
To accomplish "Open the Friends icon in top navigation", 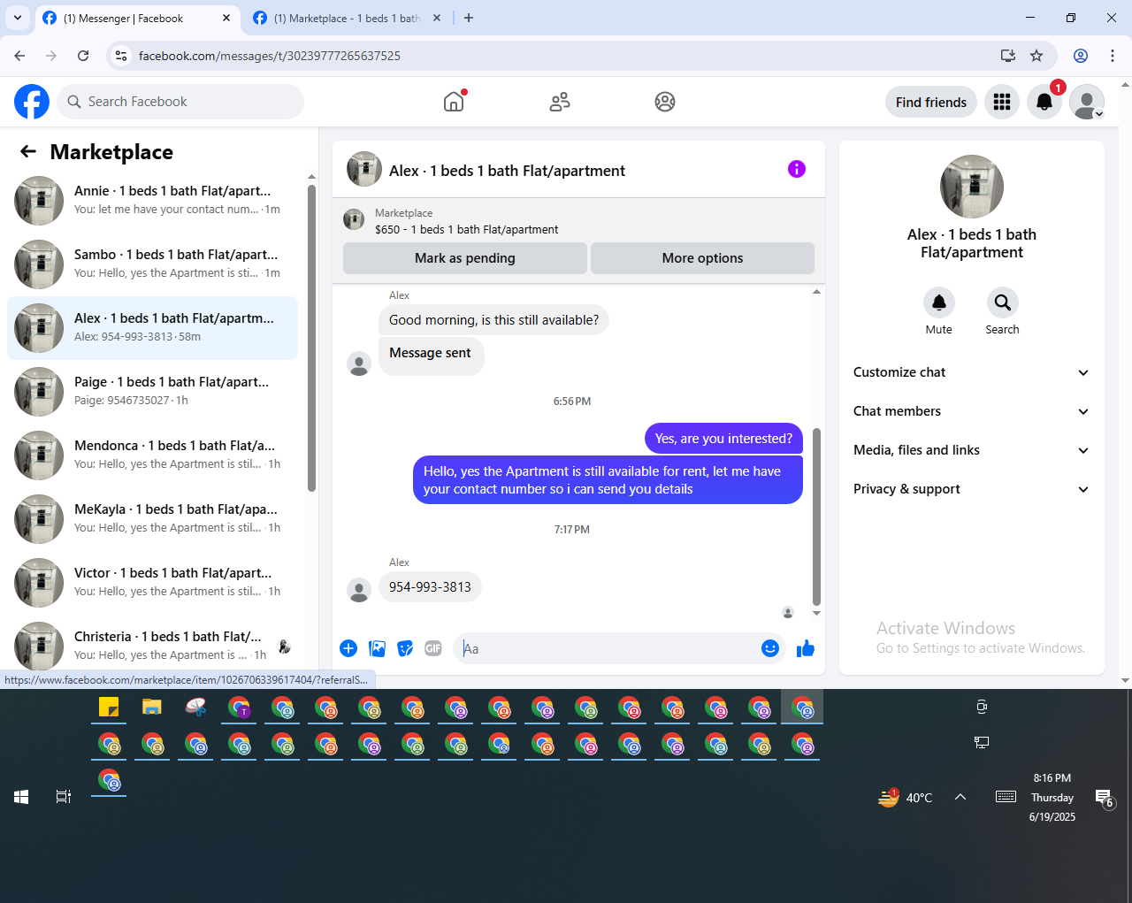I will pyautogui.click(x=560, y=102).
